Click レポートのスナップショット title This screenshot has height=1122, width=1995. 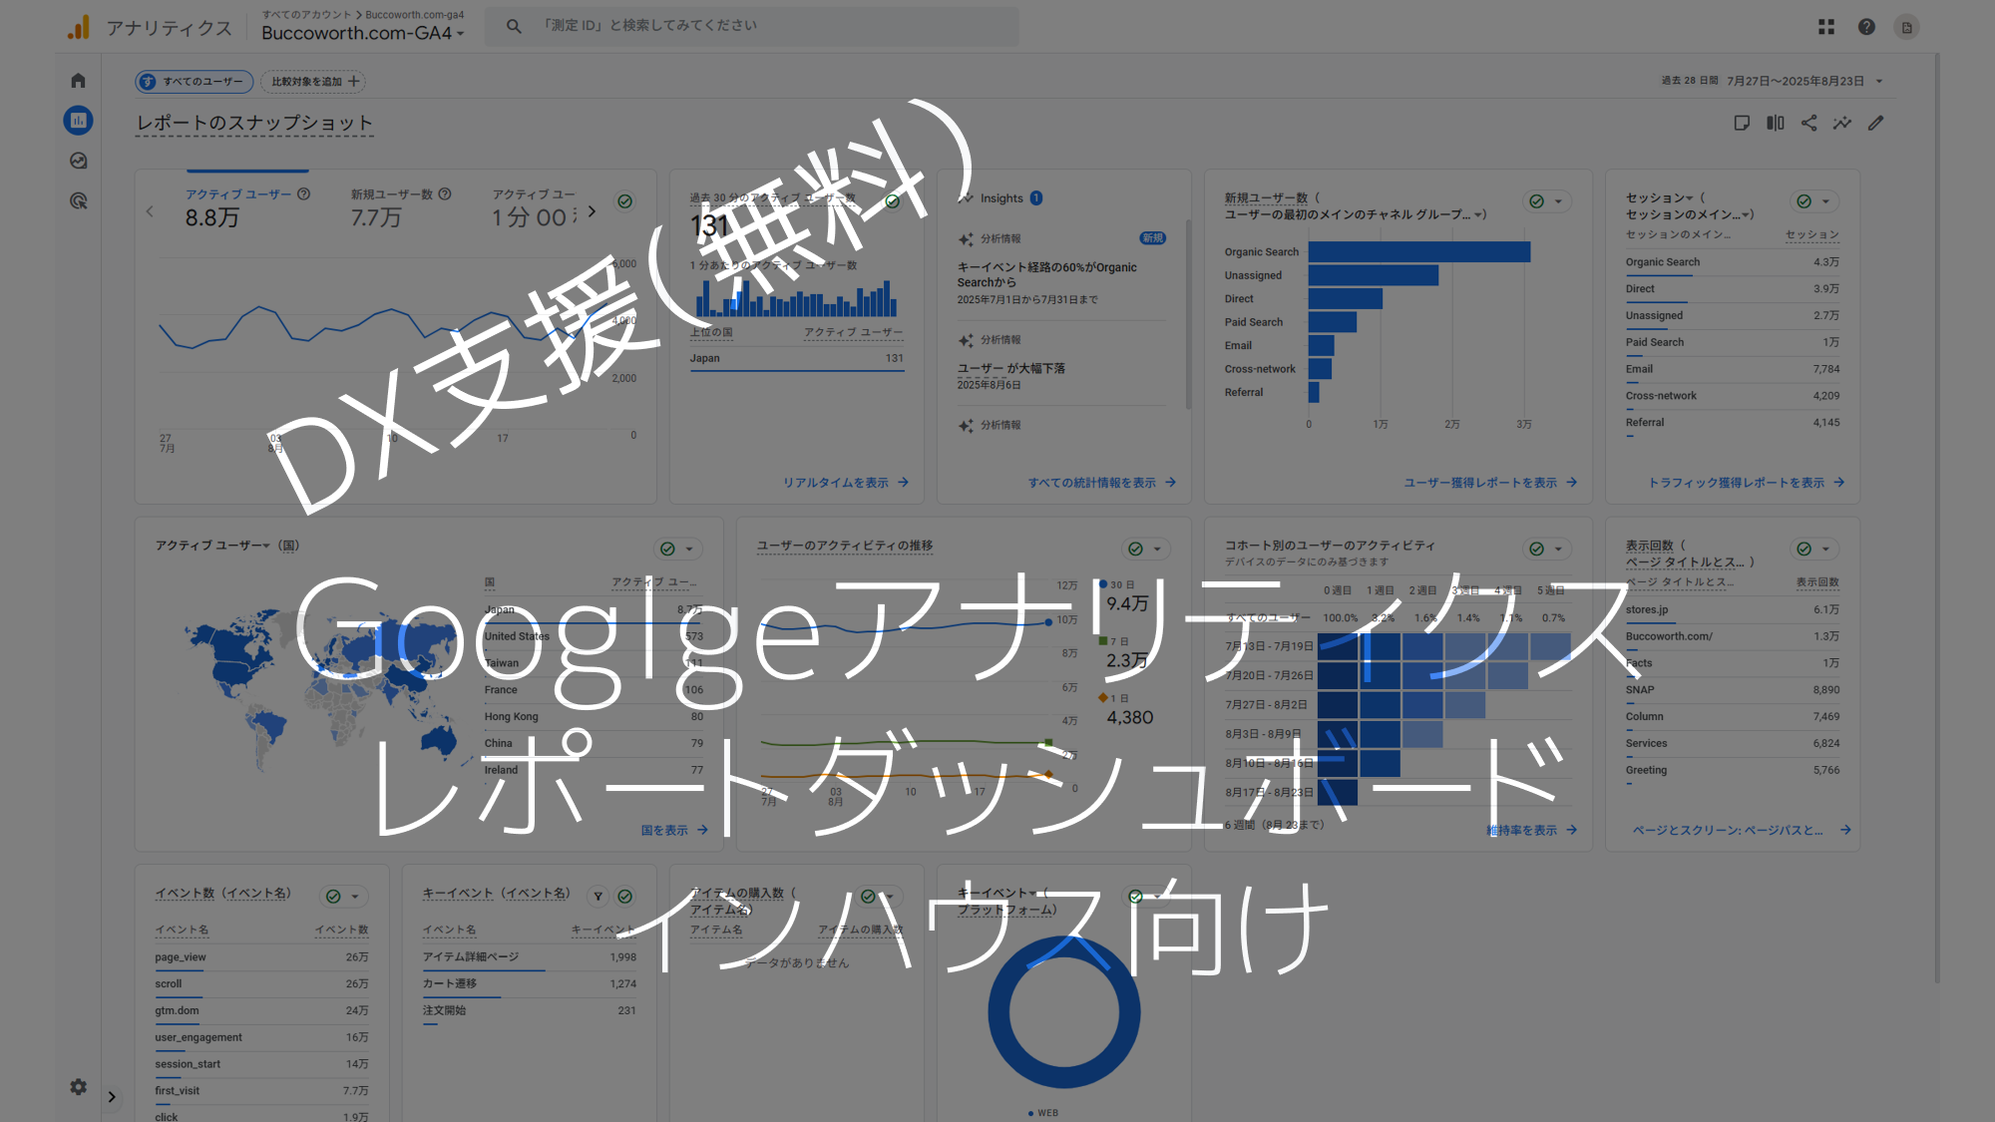click(254, 123)
